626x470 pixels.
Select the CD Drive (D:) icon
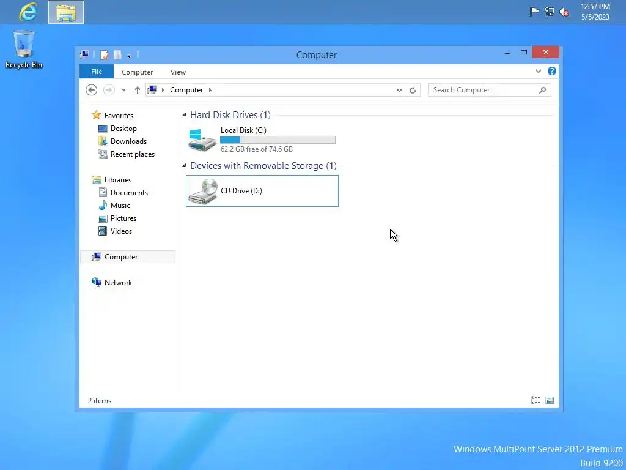[202, 192]
